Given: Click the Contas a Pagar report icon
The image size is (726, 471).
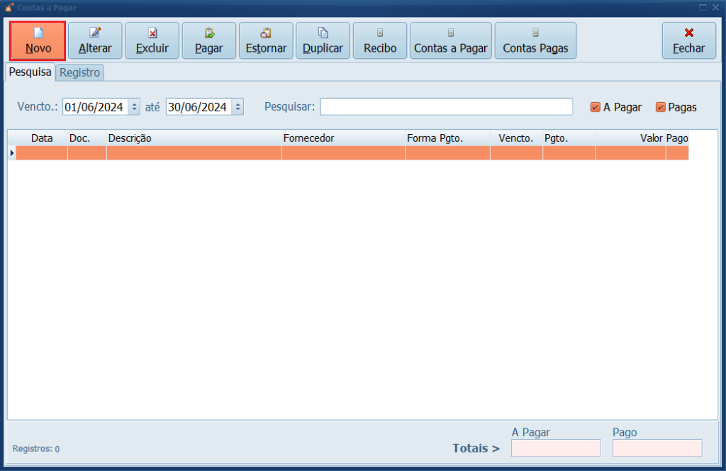Looking at the screenshot, I should pos(450,34).
